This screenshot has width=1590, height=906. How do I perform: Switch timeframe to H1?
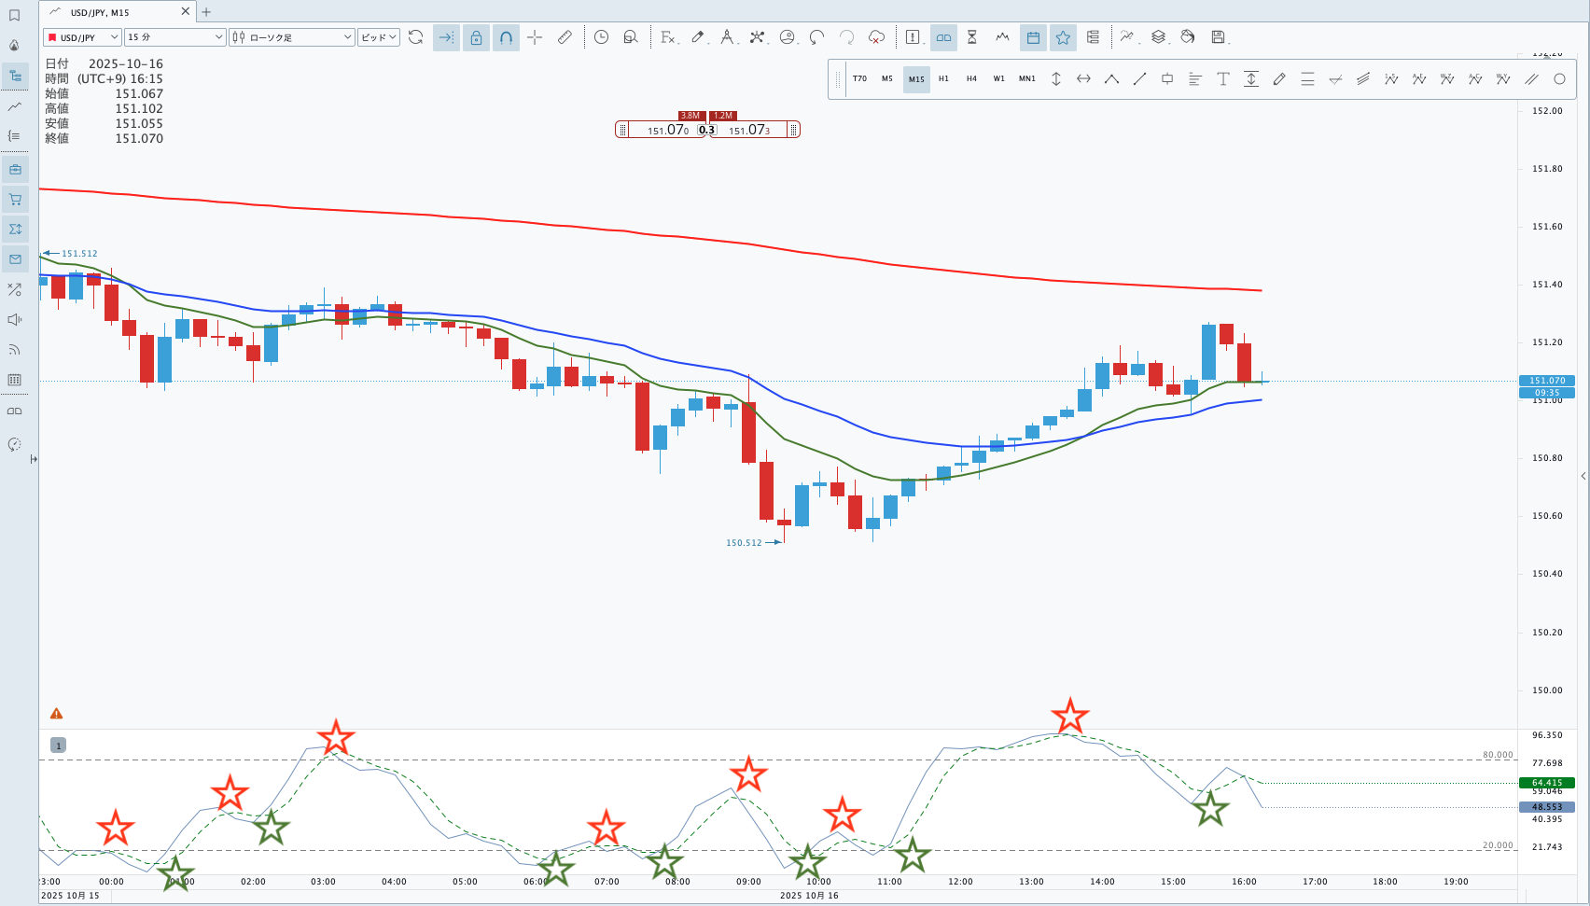coord(943,79)
